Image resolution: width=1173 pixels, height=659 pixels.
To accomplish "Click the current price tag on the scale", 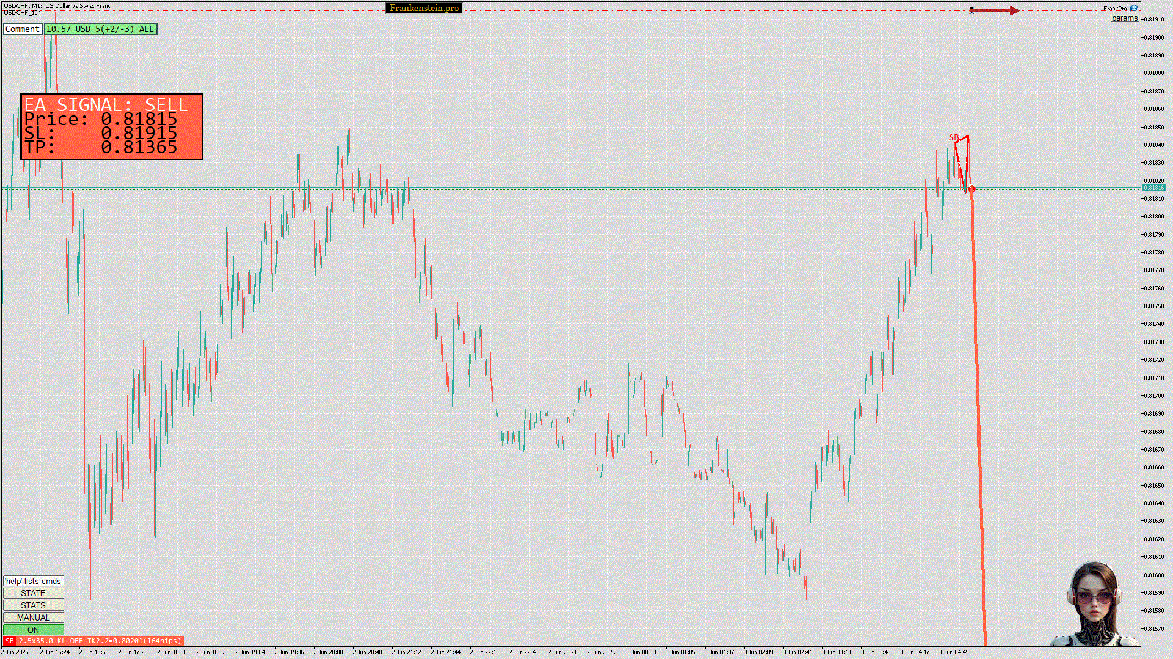I will [x=1154, y=188].
